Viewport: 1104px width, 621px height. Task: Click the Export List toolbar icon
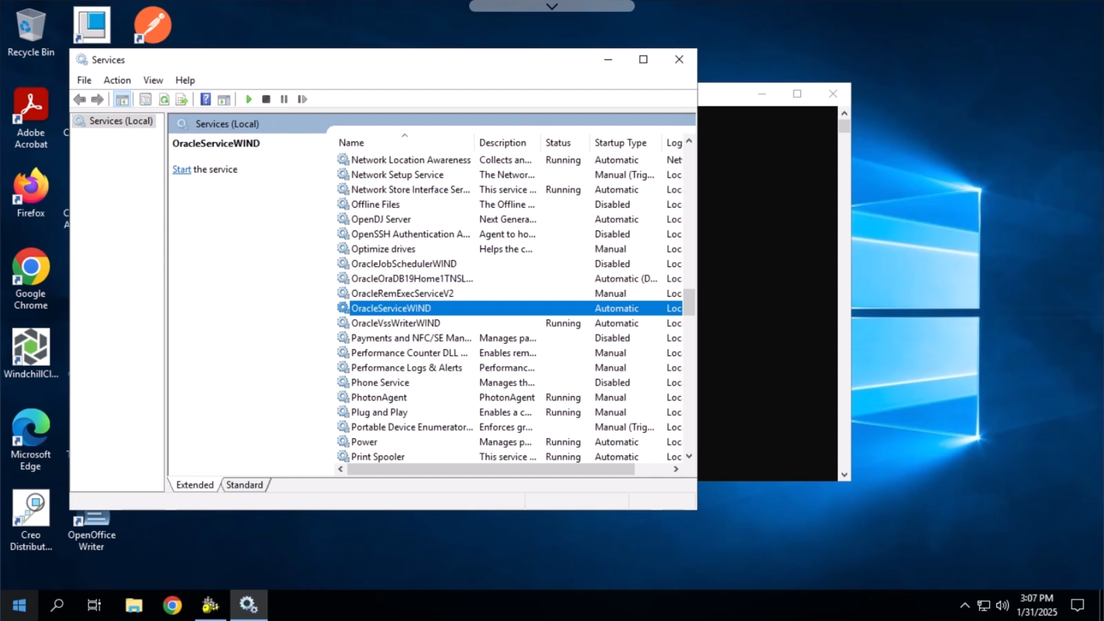pyautogui.click(x=182, y=99)
